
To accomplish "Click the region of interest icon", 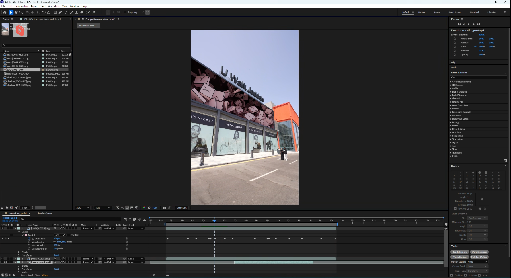I will pyautogui.click(x=132, y=208).
